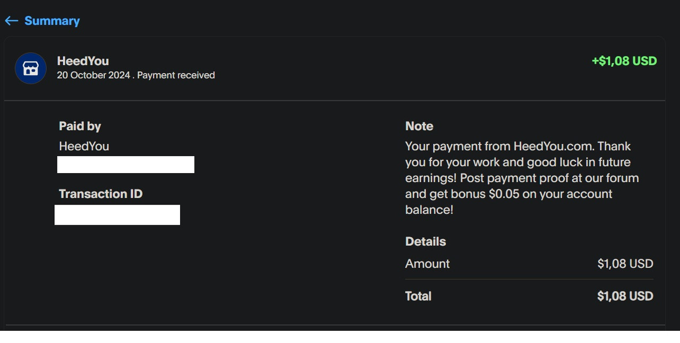Click the green +$1,08 USD amount

point(624,61)
